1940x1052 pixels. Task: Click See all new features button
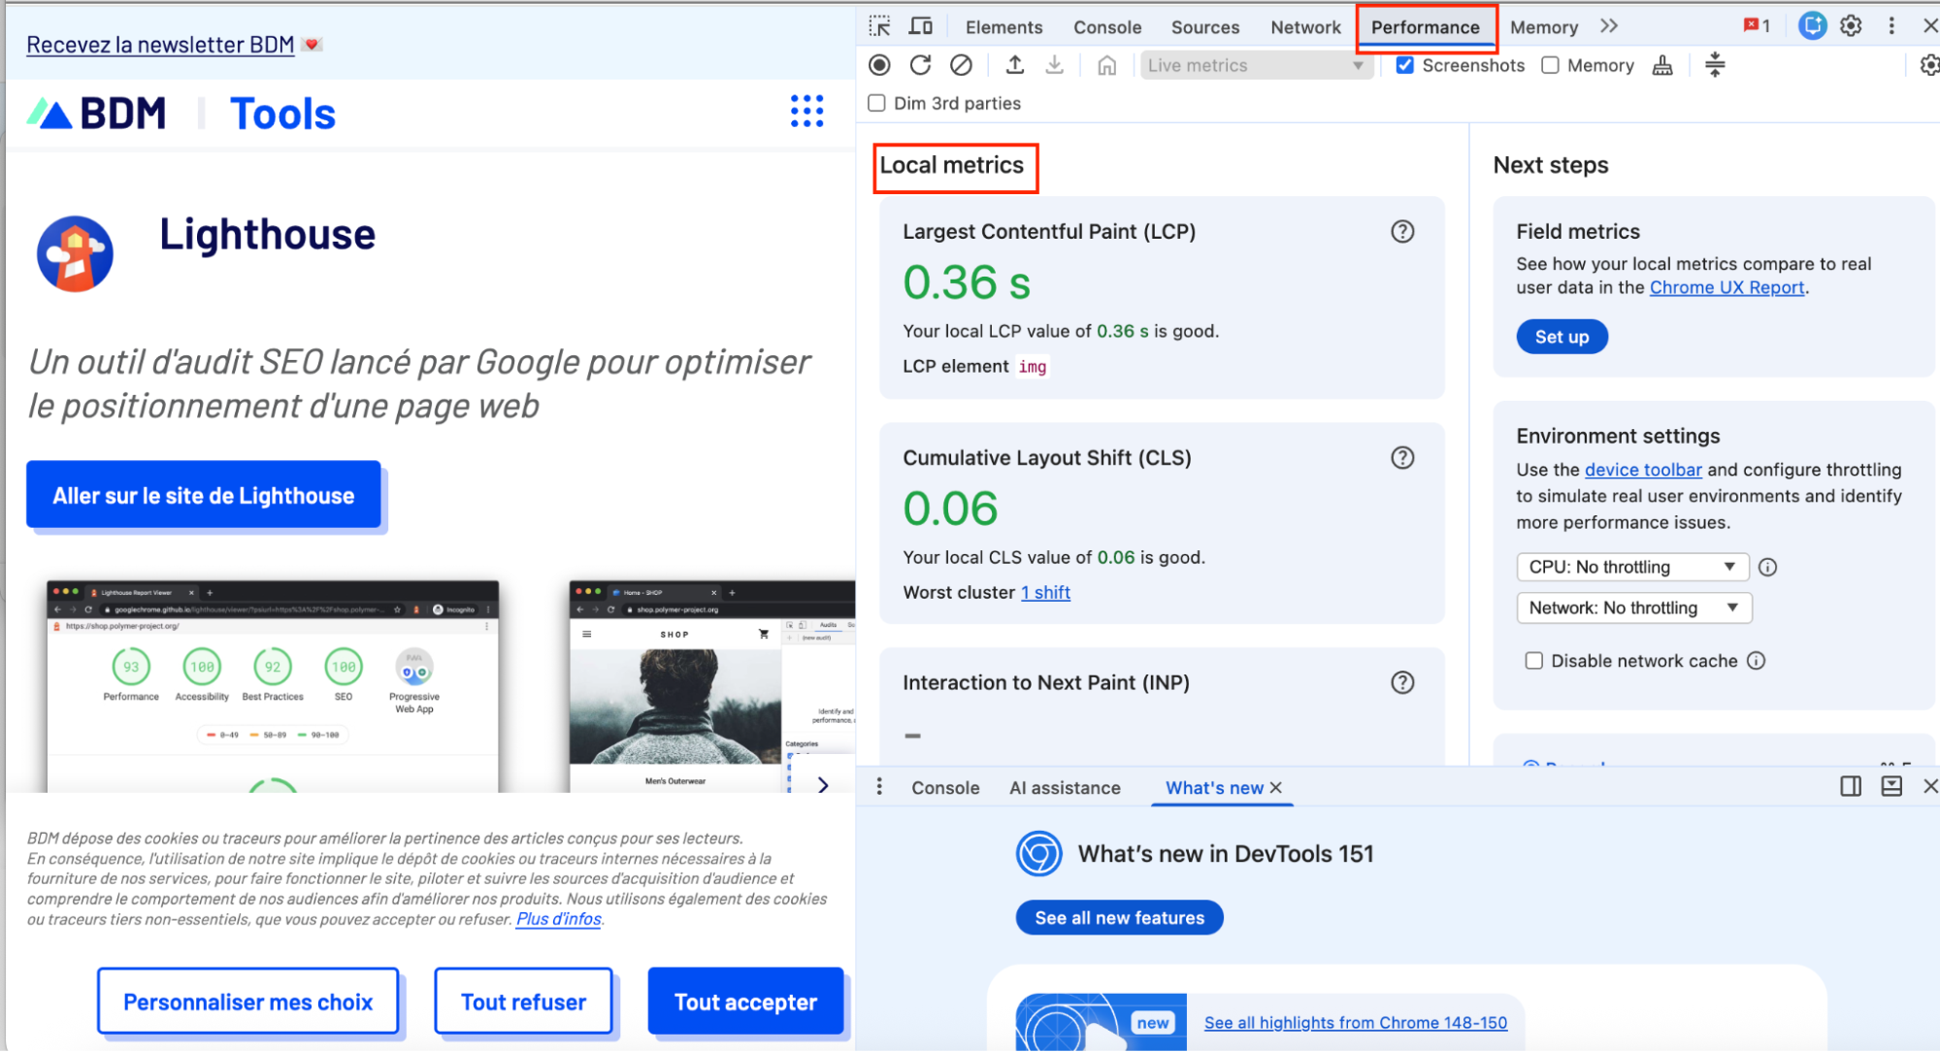pyautogui.click(x=1119, y=917)
